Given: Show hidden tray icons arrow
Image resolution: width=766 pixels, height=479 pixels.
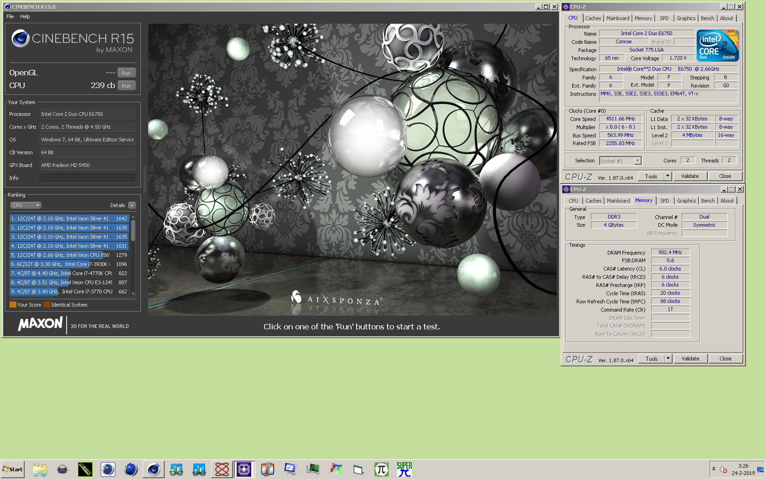Looking at the screenshot, I should (x=714, y=469).
